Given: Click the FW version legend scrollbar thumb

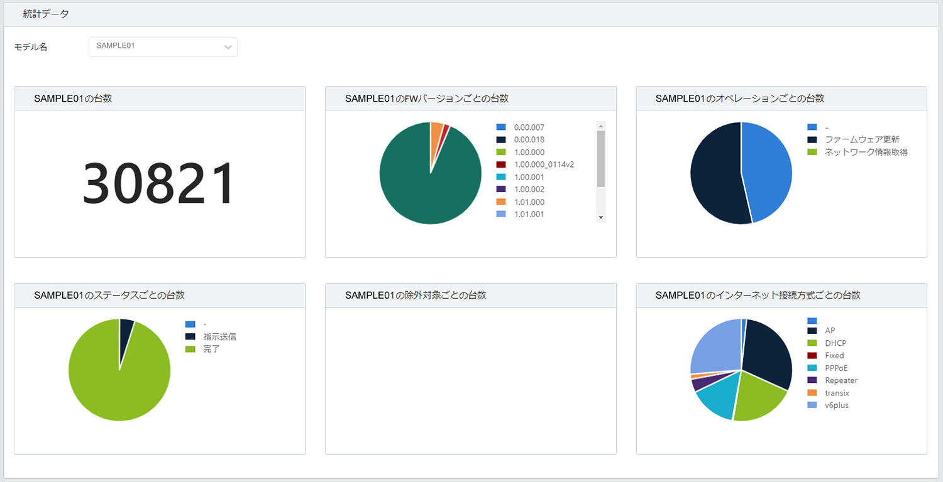Looking at the screenshot, I should (x=601, y=159).
